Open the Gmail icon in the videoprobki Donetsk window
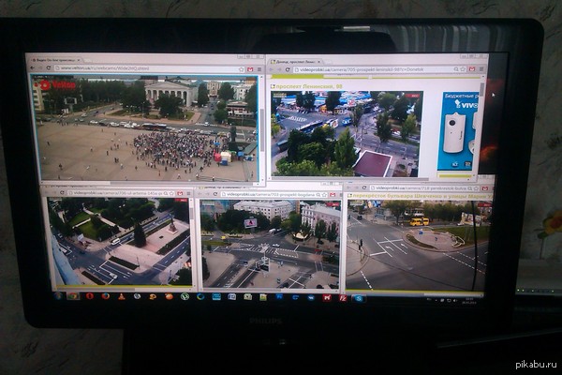The image size is (562, 375). [x=471, y=69]
